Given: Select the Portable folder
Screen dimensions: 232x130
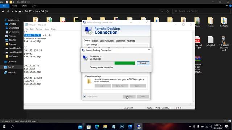Looking at the screenshot, I should coord(224,22).
